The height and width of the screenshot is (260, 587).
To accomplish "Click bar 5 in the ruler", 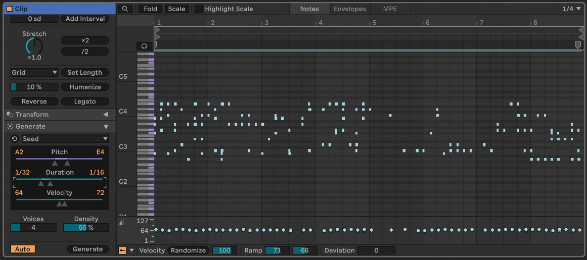I will pyautogui.click(x=374, y=23).
